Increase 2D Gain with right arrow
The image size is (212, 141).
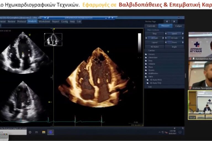click(x=163, y=38)
